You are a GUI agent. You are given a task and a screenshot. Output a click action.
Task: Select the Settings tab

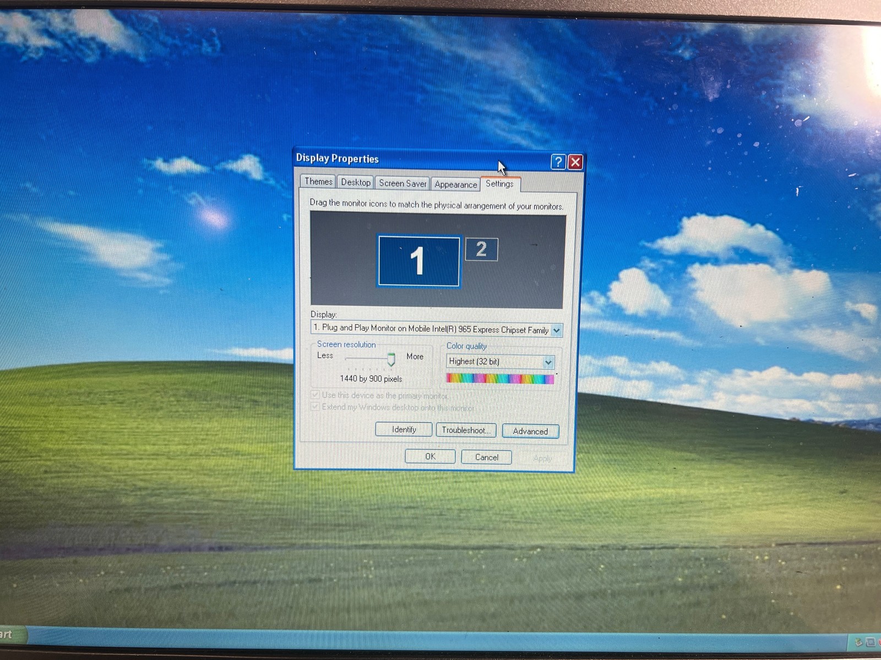coord(500,184)
